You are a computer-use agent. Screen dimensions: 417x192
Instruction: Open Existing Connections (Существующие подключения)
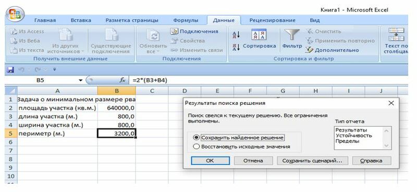pyautogui.click(x=111, y=41)
